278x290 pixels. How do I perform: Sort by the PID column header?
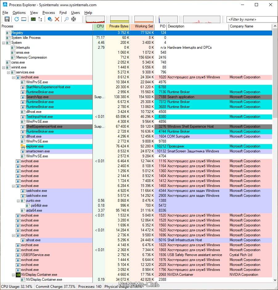[161, 26]
